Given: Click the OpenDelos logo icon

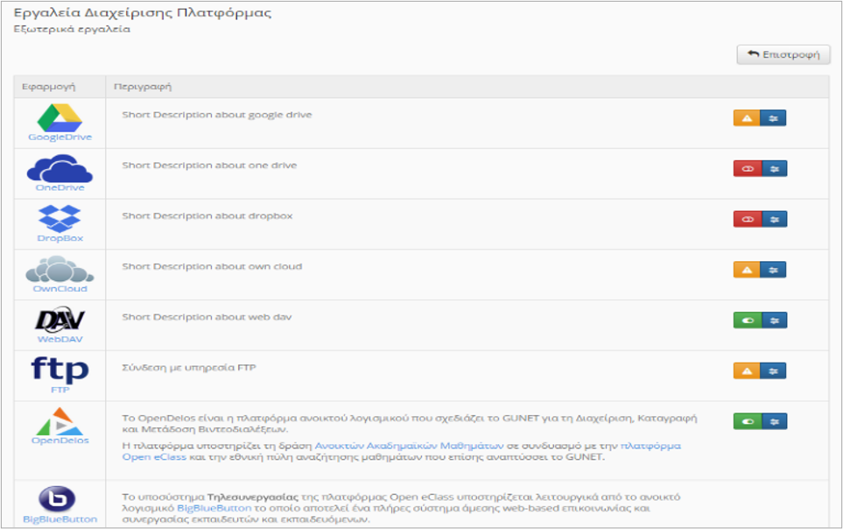Looking at the screenshot, I should [60, 423].
